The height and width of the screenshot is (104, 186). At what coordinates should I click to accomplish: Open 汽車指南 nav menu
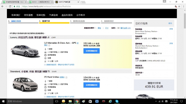(53, 15)
